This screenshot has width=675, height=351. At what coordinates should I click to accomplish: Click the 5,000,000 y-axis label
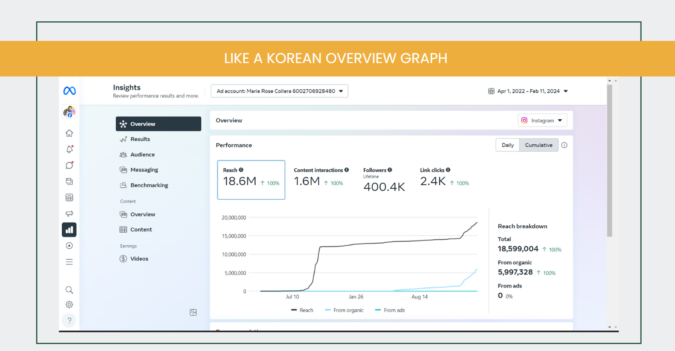tap(235, 273)
